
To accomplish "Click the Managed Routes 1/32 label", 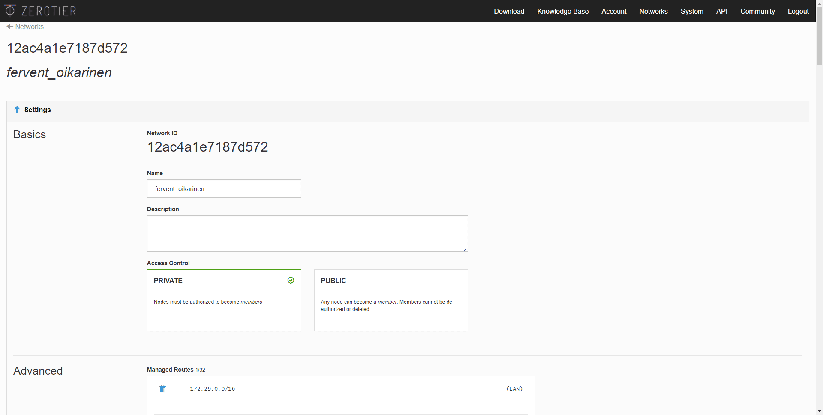I will click(x=176, y=370).
